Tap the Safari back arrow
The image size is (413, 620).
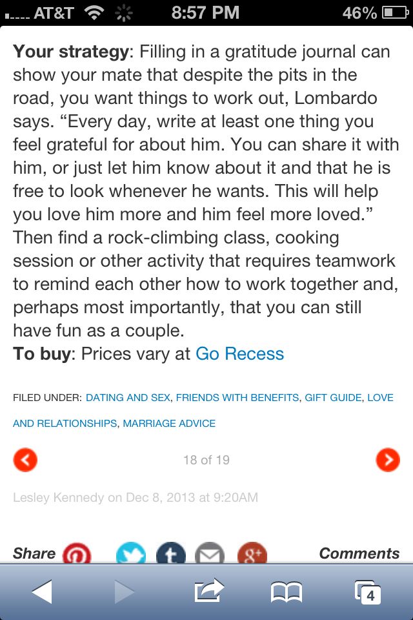point(41,592)
